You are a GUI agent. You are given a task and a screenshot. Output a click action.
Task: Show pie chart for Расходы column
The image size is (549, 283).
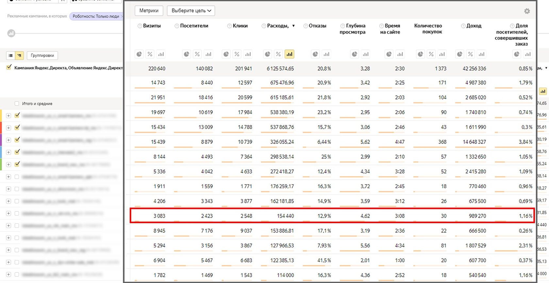point(268,54)
